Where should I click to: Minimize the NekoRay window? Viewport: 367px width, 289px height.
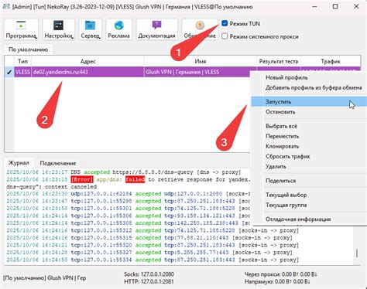pyautogui.click(x=314, y=6)
